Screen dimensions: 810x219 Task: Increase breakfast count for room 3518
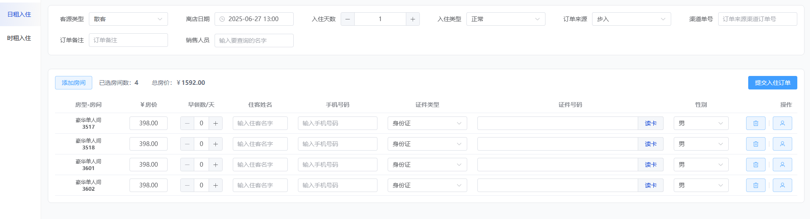[215, 144]
